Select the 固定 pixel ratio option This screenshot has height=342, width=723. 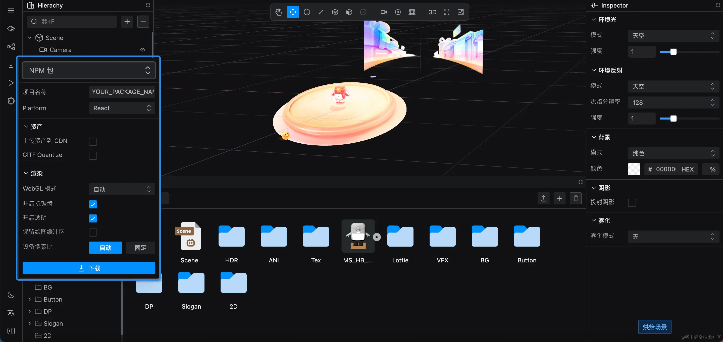140,247
